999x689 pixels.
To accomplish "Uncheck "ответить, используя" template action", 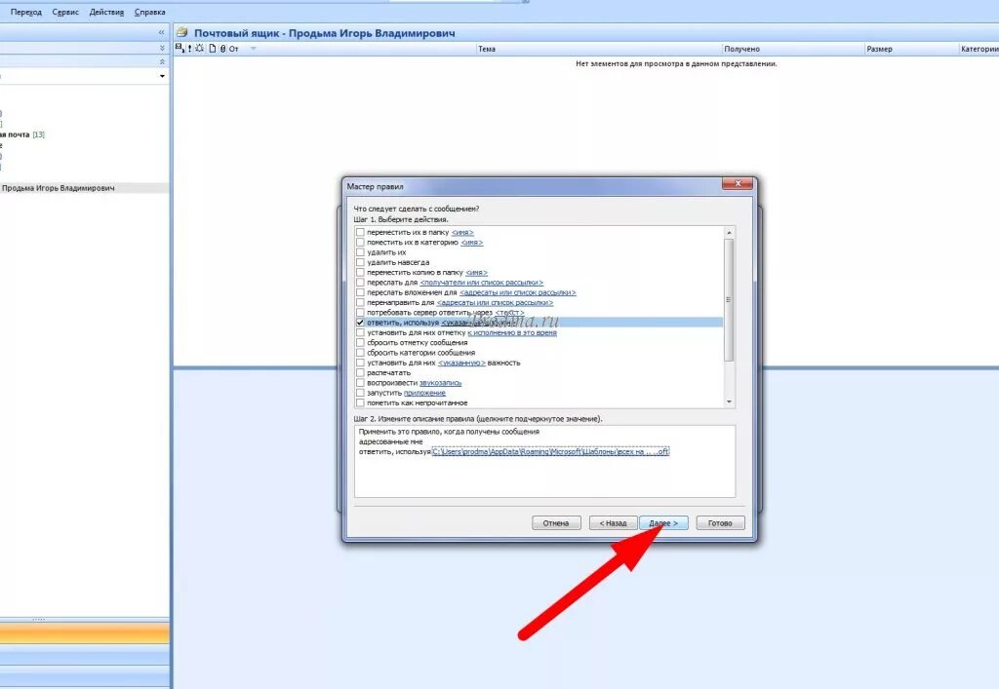I will [x=360, y=323].
